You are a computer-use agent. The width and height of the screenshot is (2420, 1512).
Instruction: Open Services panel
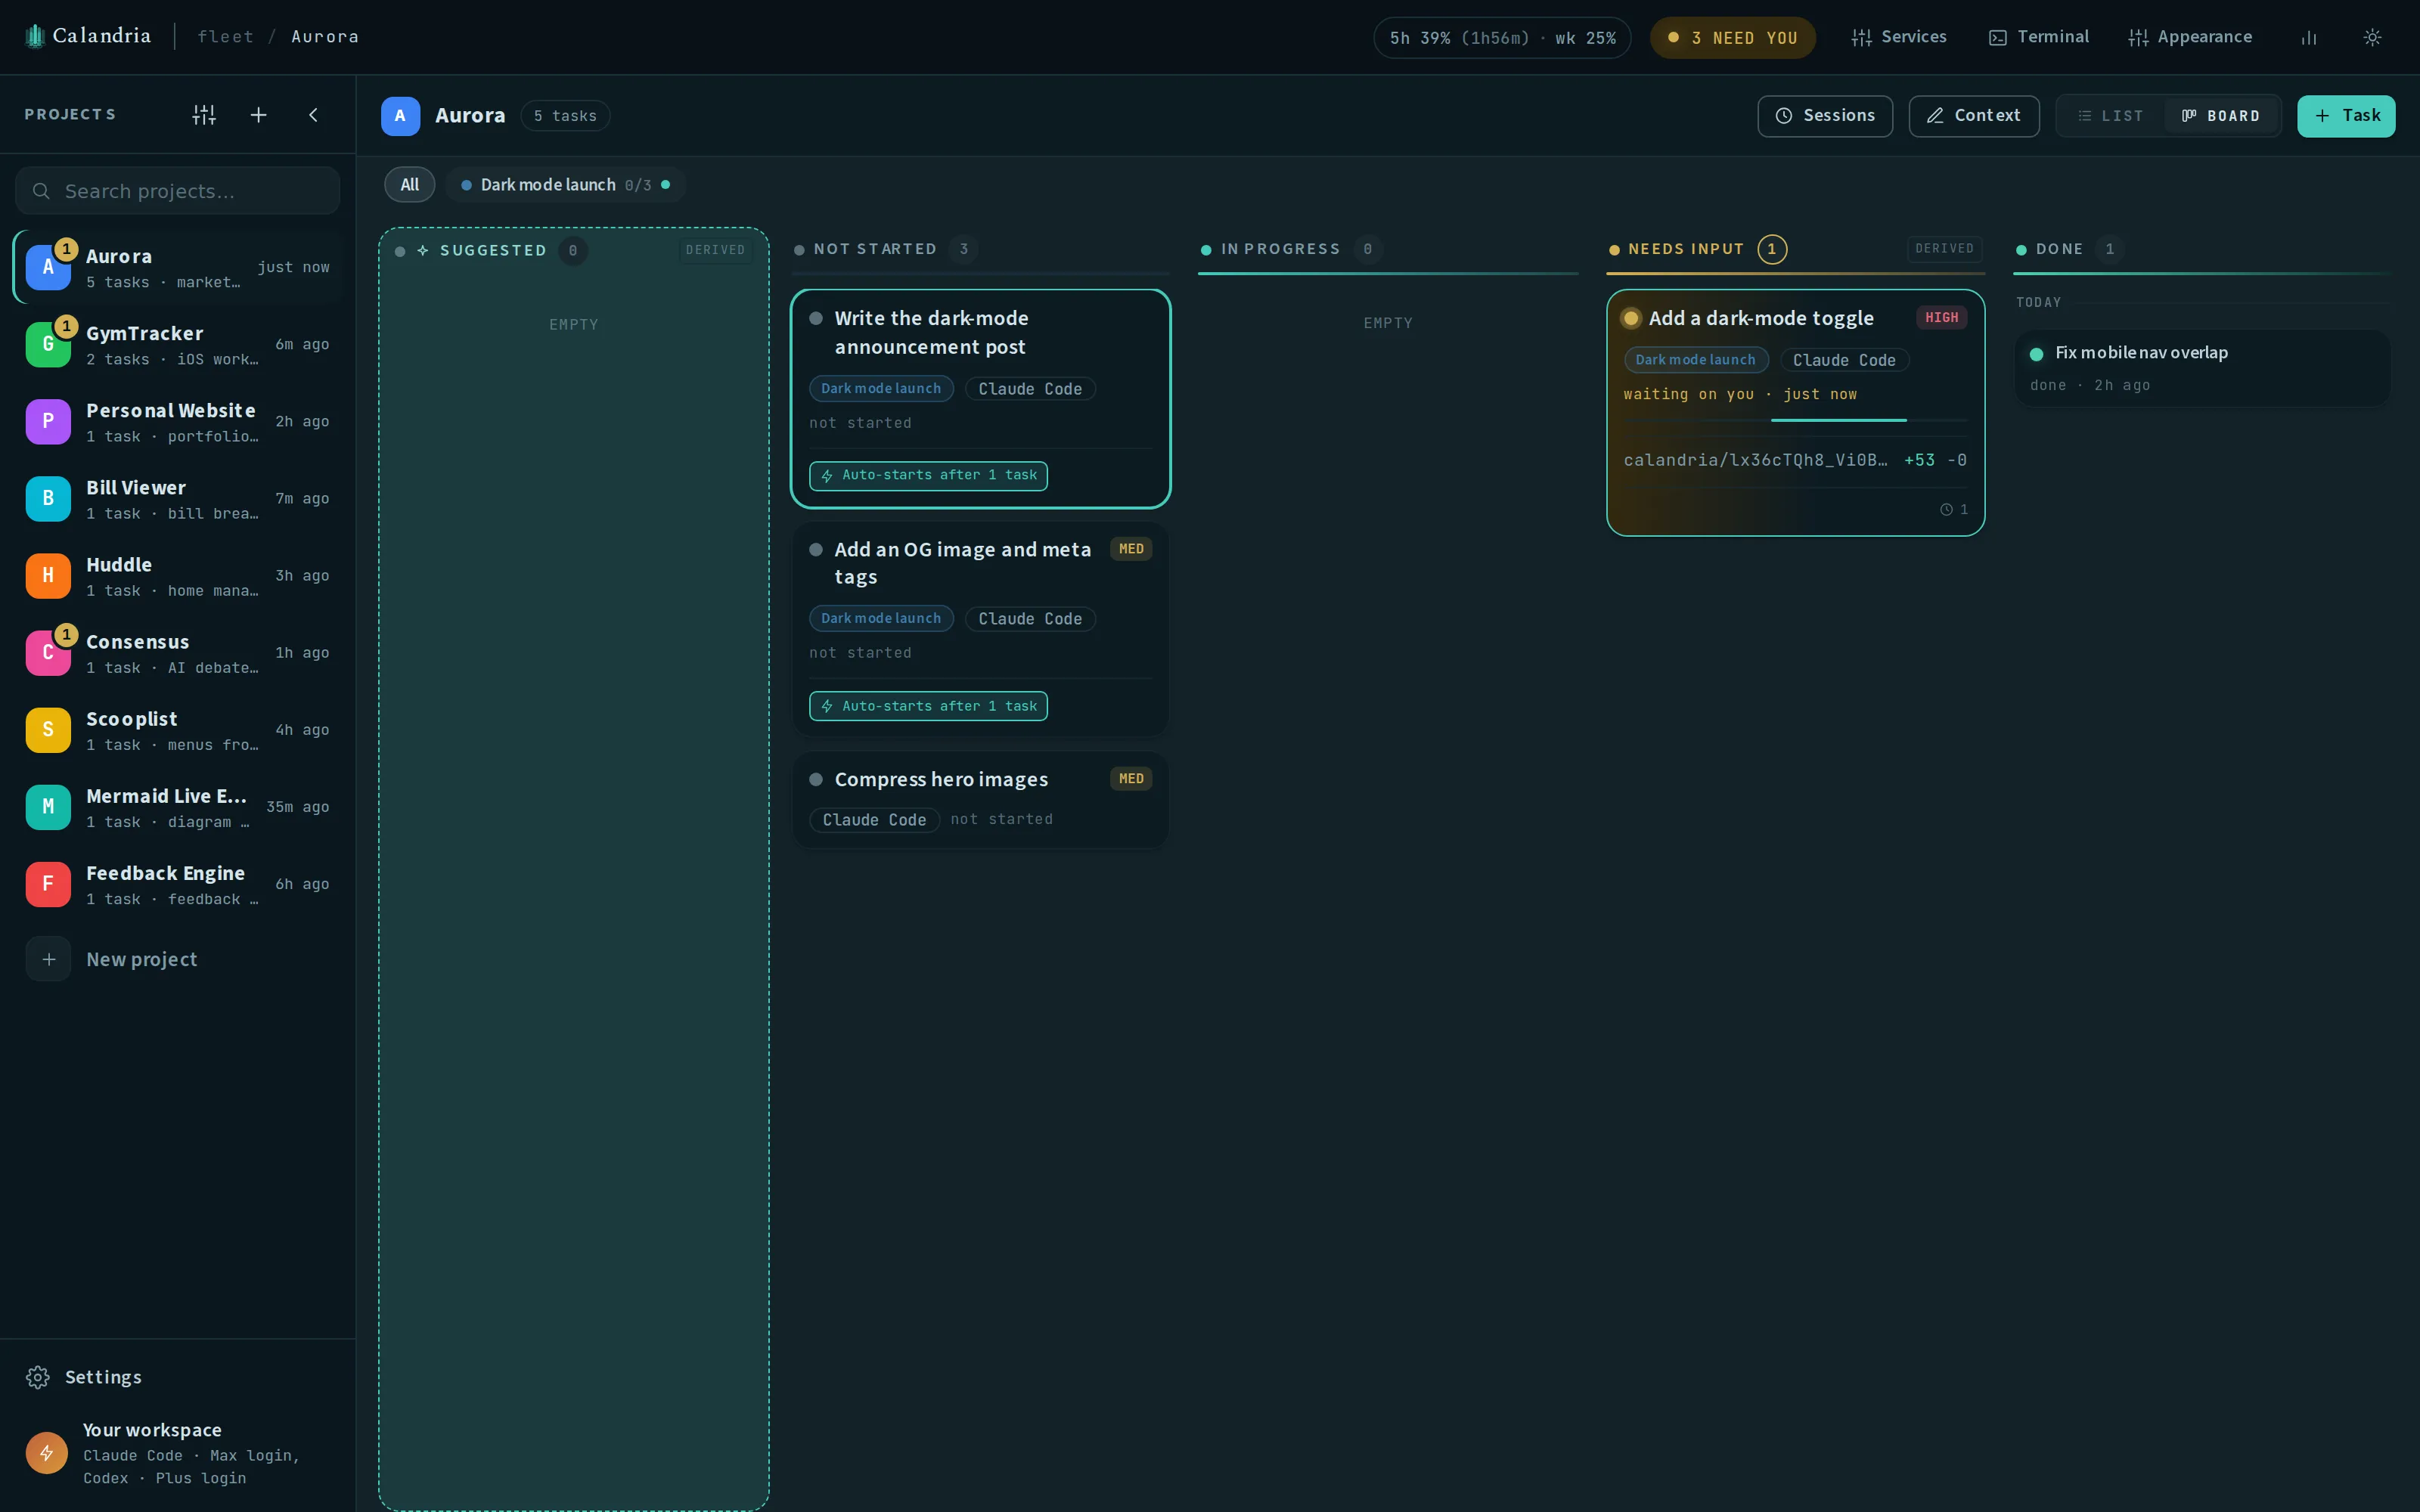pyautogui.click(x=1899, y=37)
